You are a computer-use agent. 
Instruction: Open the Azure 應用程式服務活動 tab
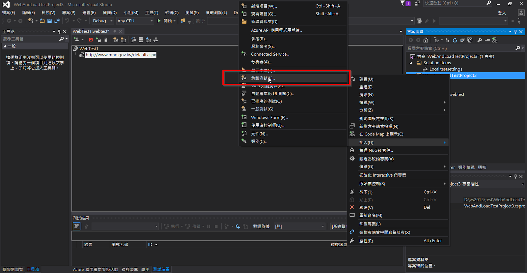pyautogui.click(x=95, y=269)
